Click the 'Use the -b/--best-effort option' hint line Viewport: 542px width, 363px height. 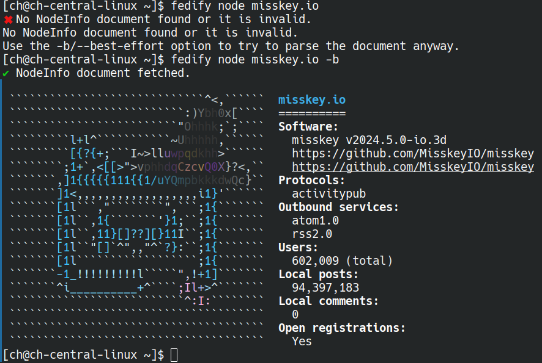pos(231,46)
